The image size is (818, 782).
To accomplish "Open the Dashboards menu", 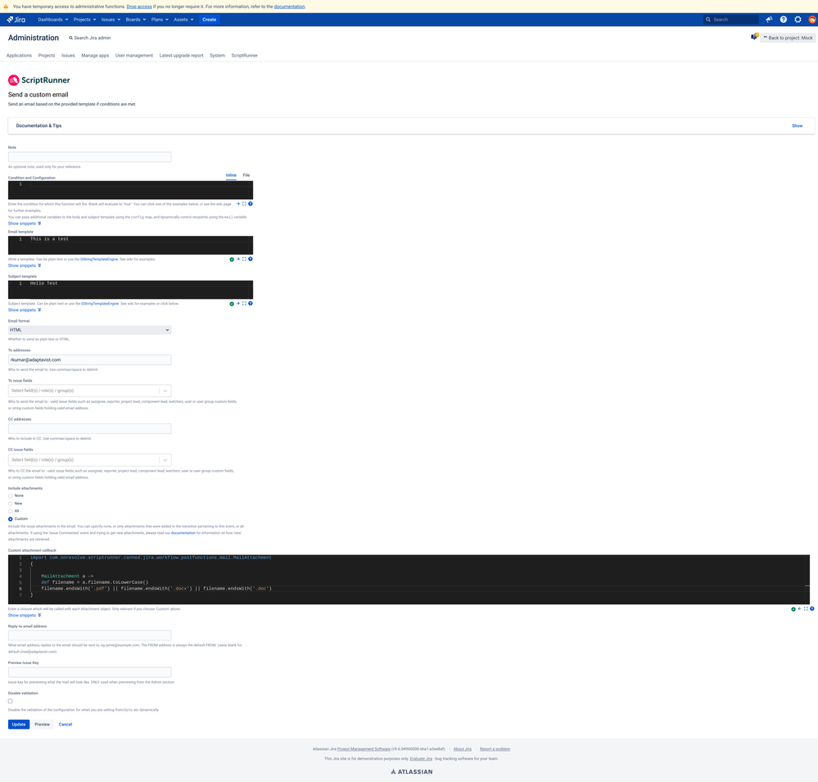I will (52, 20).
